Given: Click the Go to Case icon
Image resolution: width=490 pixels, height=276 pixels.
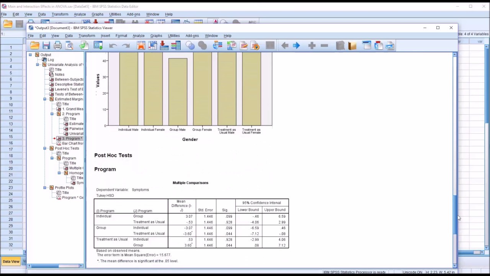Looking at the screenshot, I should 152,46.
